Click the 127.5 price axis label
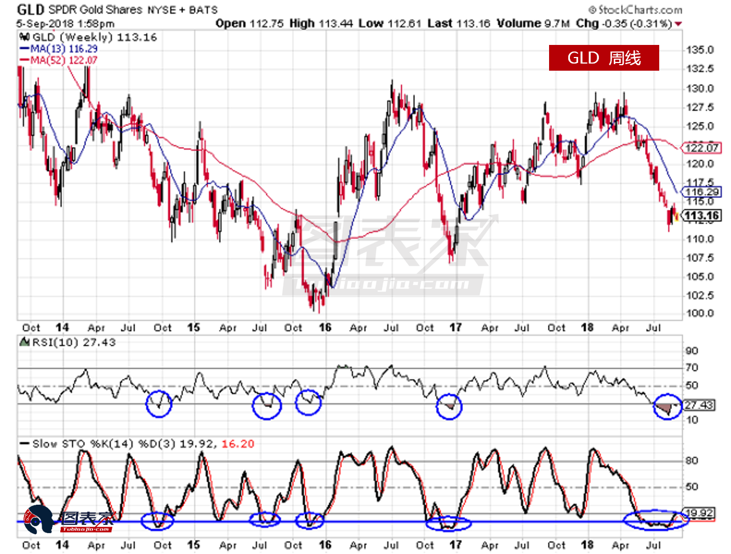731x554 pixels. (700, 107)
